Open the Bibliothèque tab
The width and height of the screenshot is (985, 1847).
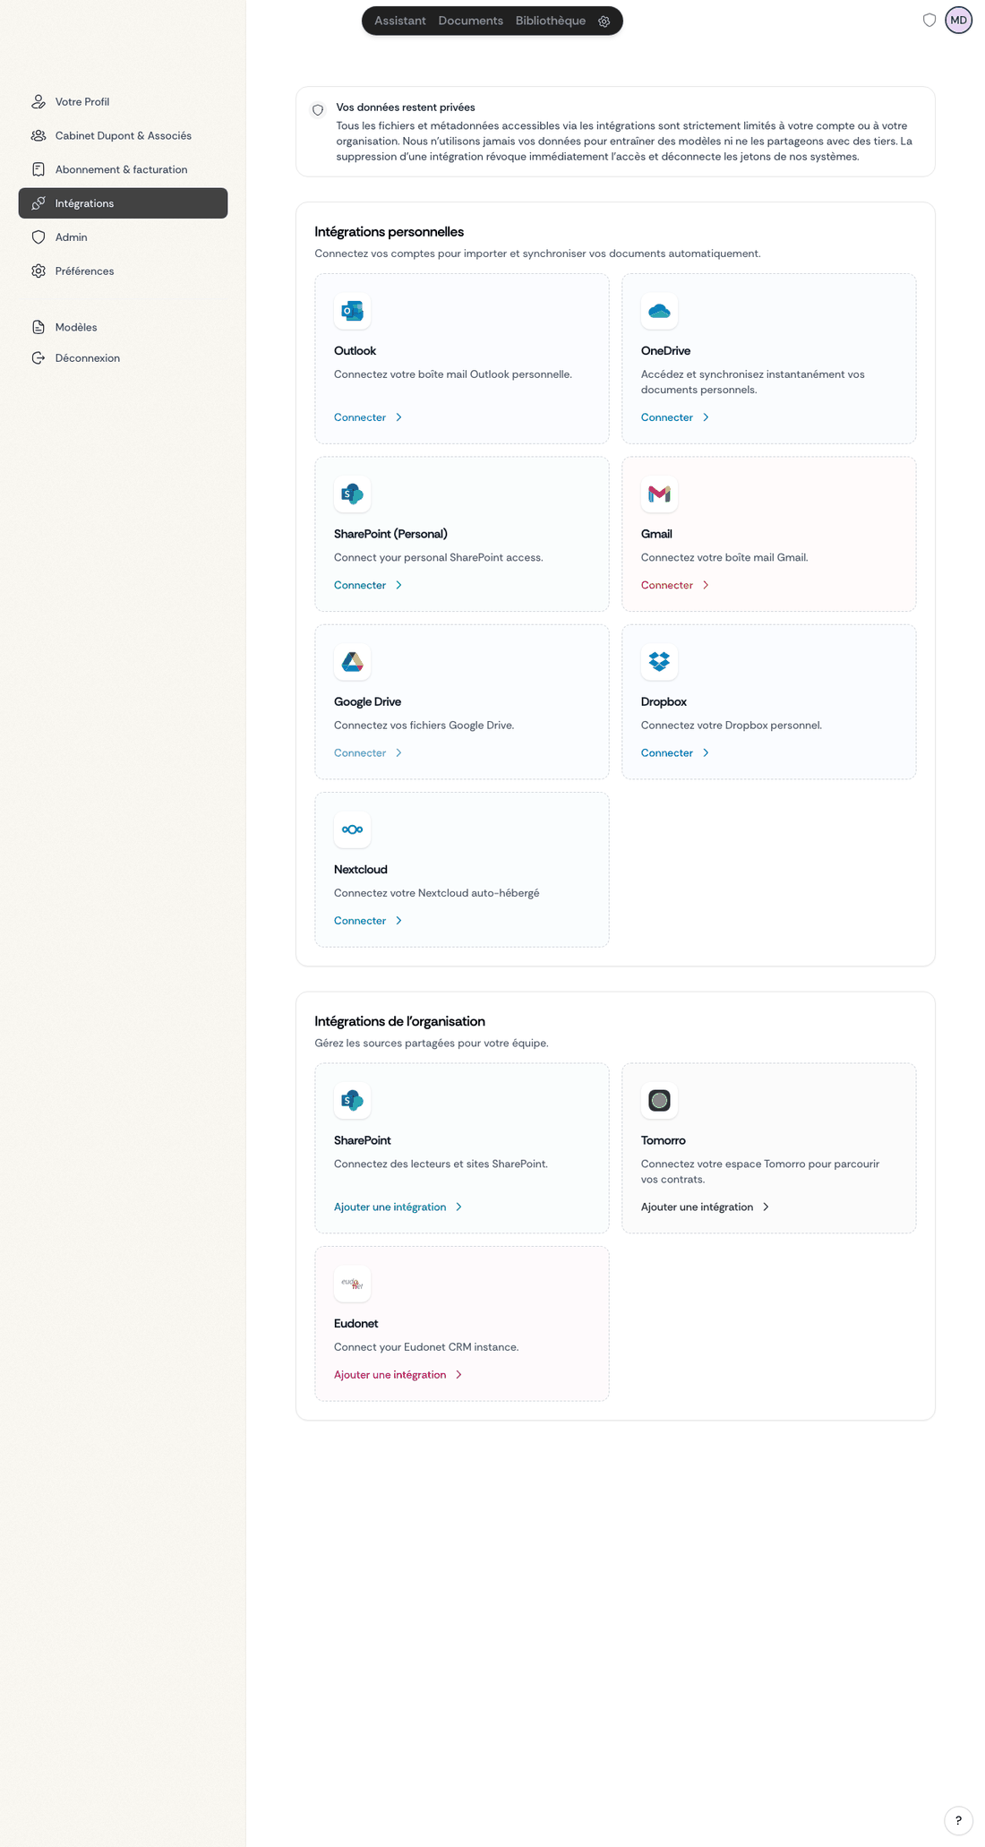pyautogui.click(x=550, y=21)
